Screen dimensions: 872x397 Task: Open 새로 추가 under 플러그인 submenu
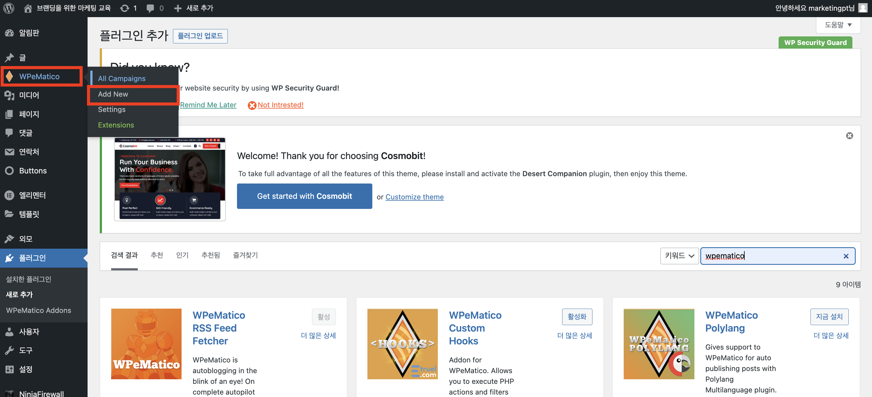pyautogui.click(x=19, y=295)
